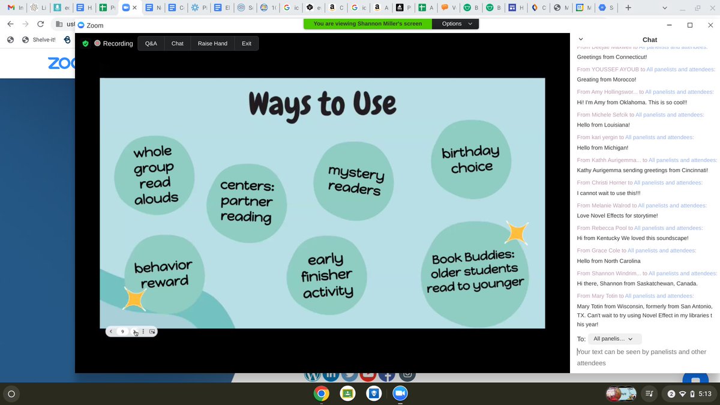Open the Options dropdown on the green banner
The height and width of the screenshot is (405, 720).
tap(455, 22)
